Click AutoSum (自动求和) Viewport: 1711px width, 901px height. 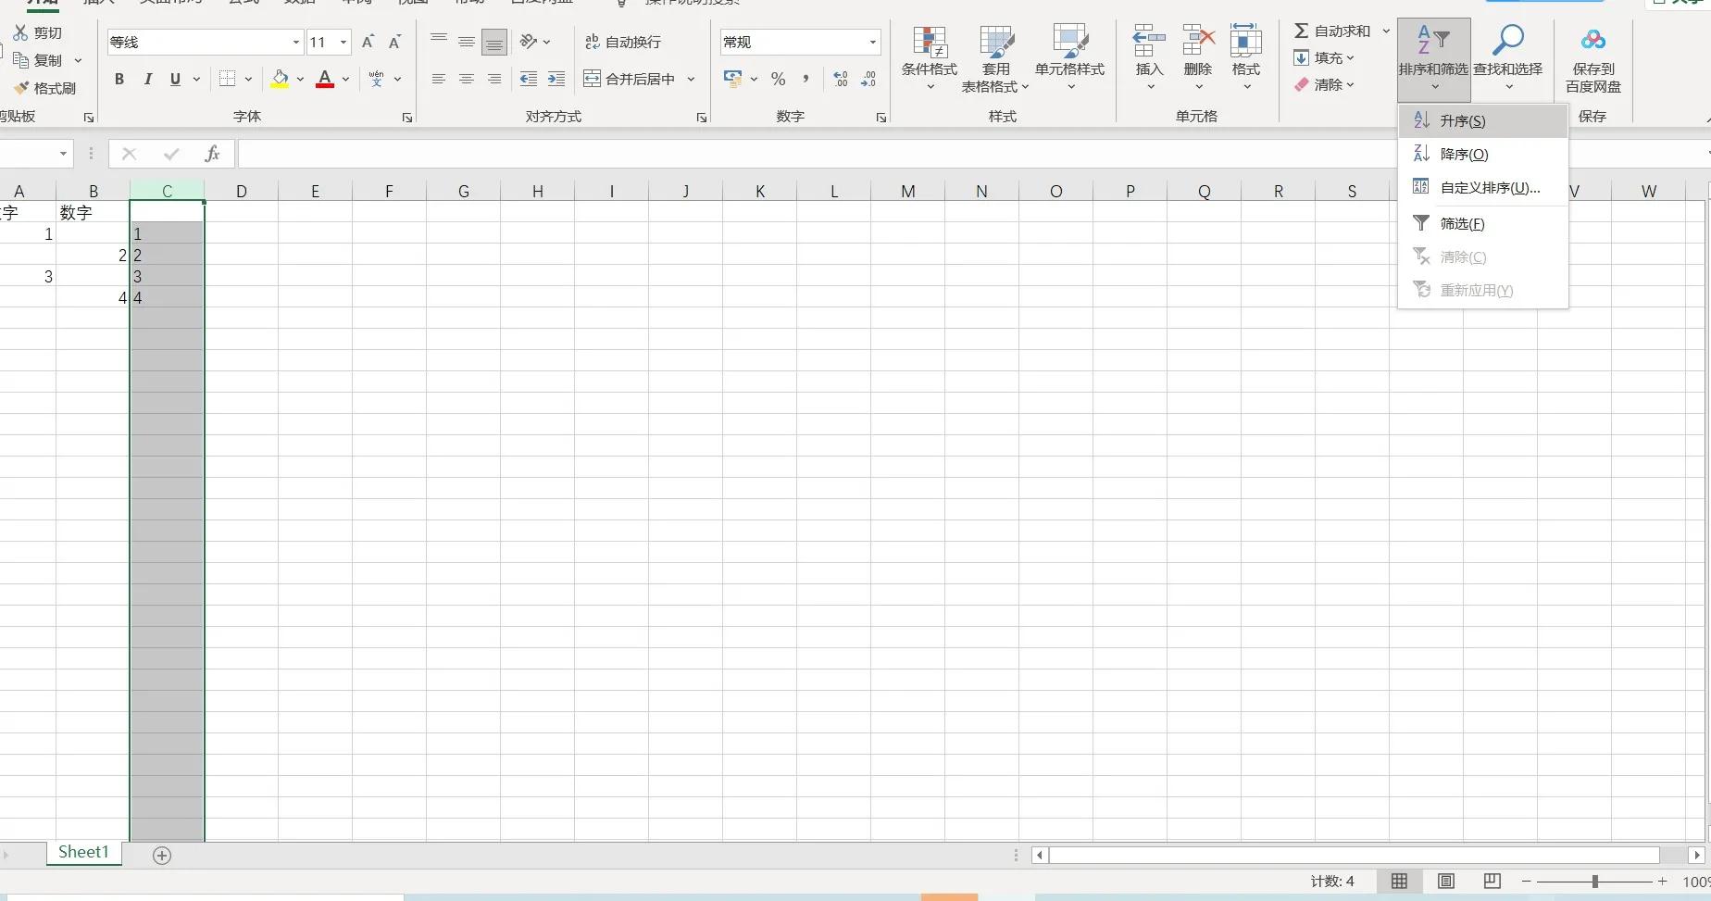[1331, 31]
